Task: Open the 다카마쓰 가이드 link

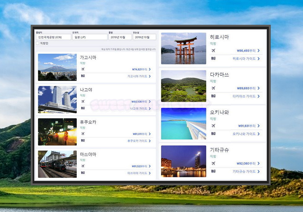Action: coord(244,96)
